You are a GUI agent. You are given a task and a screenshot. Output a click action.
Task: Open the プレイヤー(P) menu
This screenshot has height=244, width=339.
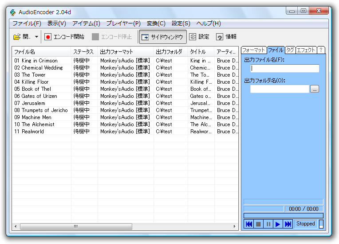(123, 23)
